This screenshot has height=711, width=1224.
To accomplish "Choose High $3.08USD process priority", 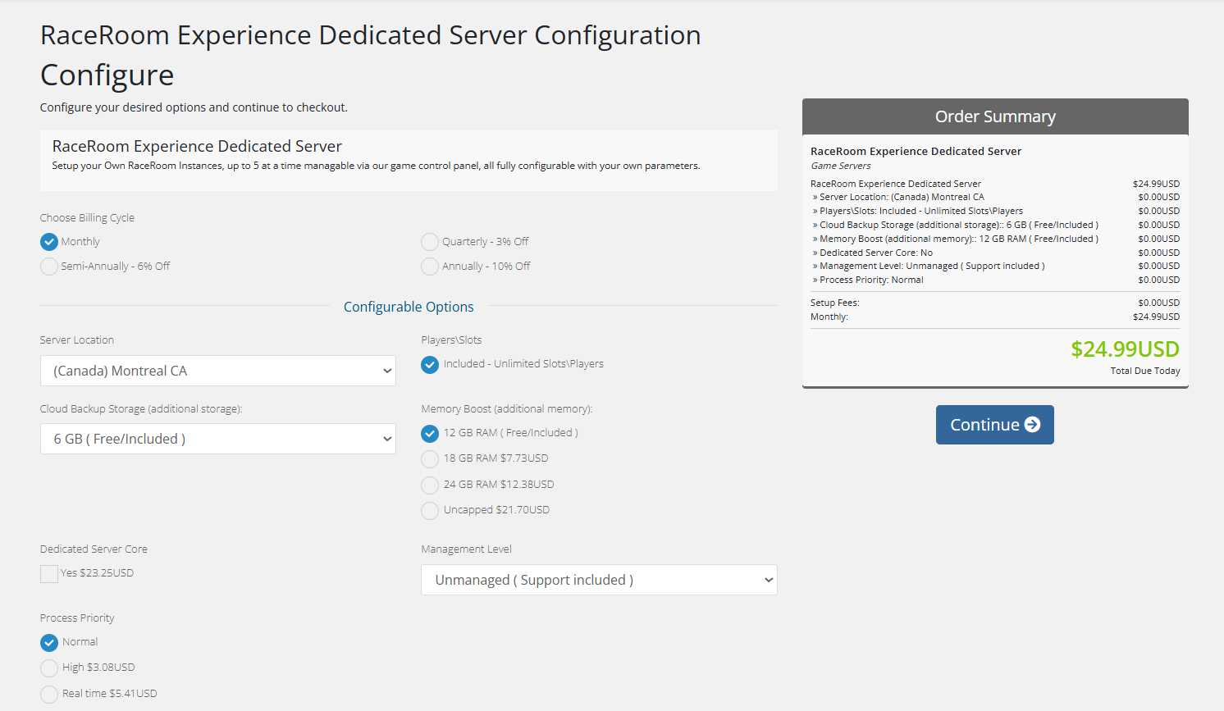I will tap(49, 668).
